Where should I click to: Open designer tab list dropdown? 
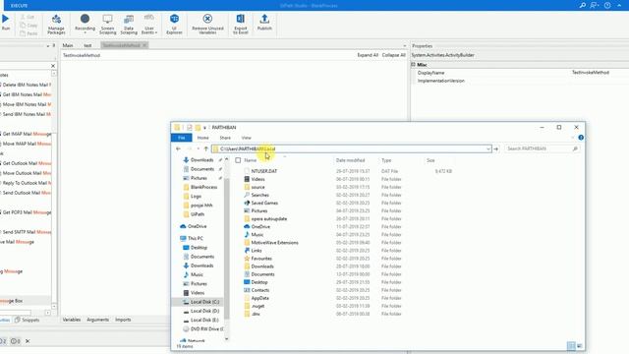pyautogui.click(x=404, y=46)
